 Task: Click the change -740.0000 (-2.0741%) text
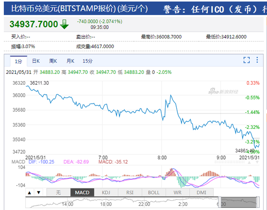(100, 21)
